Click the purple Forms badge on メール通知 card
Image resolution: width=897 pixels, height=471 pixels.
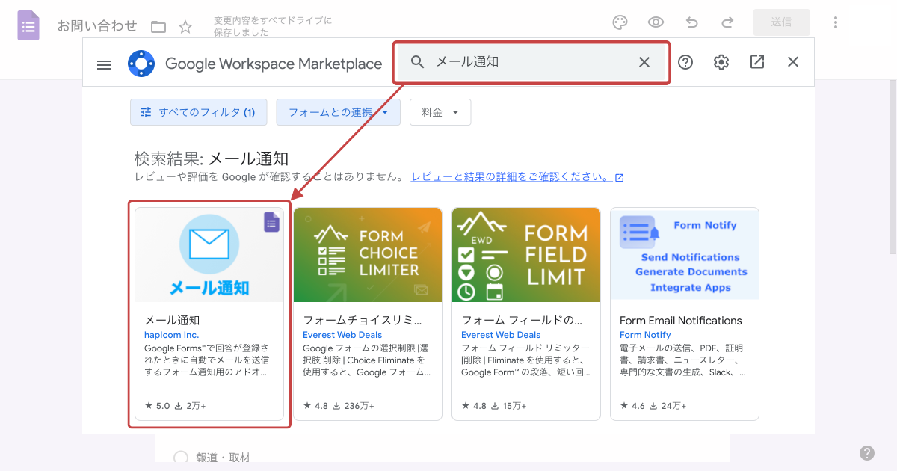pyautogui.click(x=271, y=222)
